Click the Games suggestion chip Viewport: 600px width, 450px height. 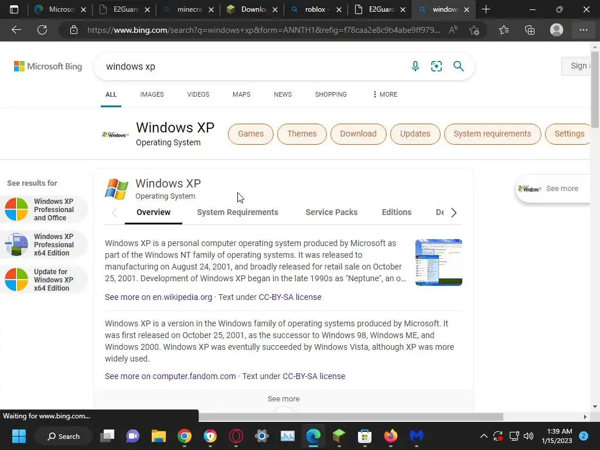(251, 134)
